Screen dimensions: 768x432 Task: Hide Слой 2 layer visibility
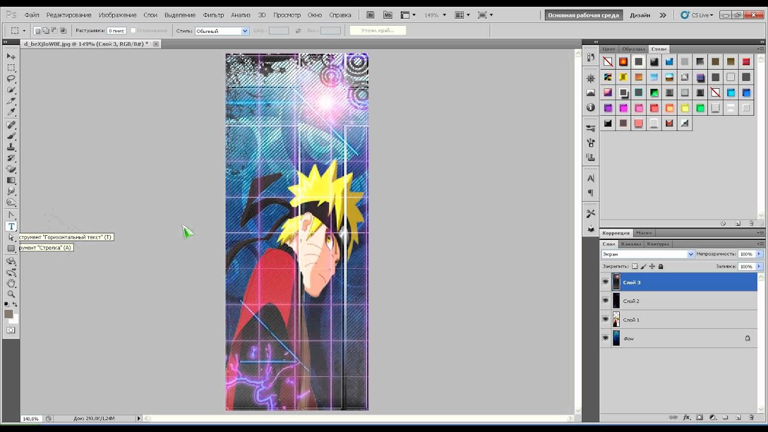pos(605,301)
